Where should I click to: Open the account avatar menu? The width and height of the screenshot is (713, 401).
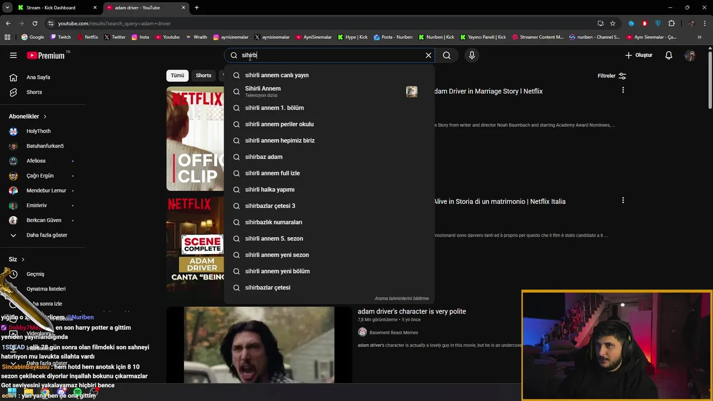pos(690,55)
